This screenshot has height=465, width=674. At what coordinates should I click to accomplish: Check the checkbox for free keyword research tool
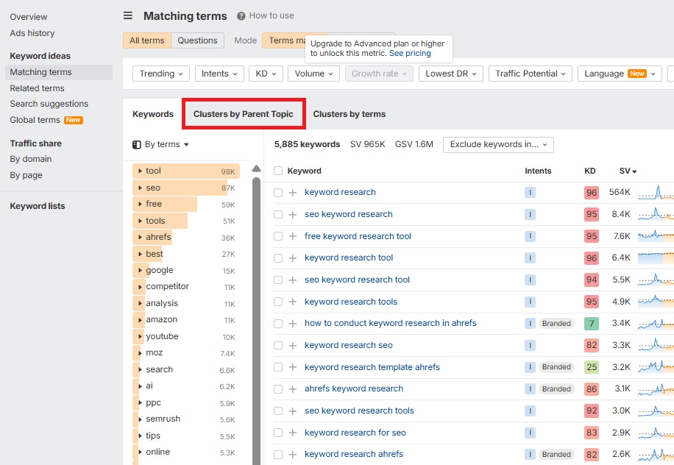pos(277,235)
